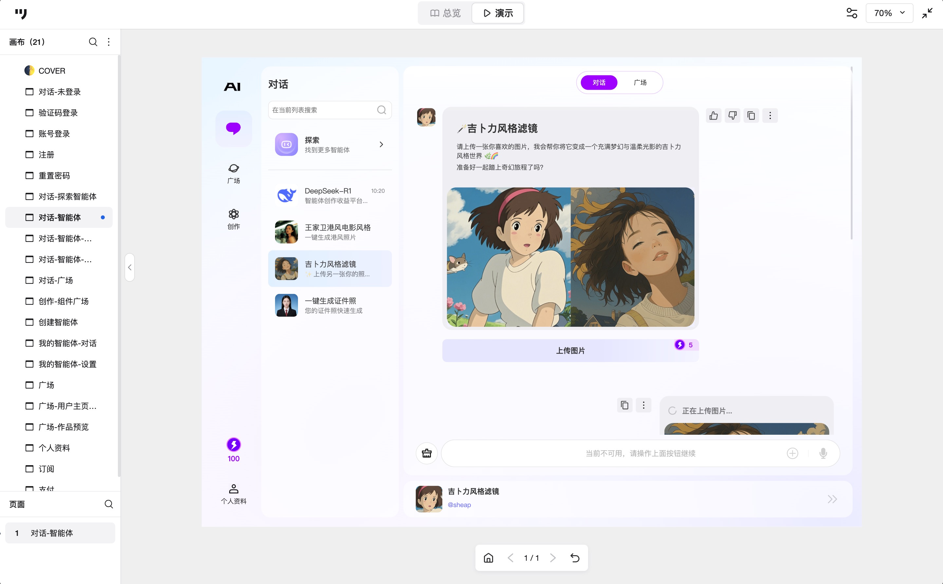This screenshot has height=584, width=943.
Task: Click the add attachment plus icon
Action: [792, 453]
